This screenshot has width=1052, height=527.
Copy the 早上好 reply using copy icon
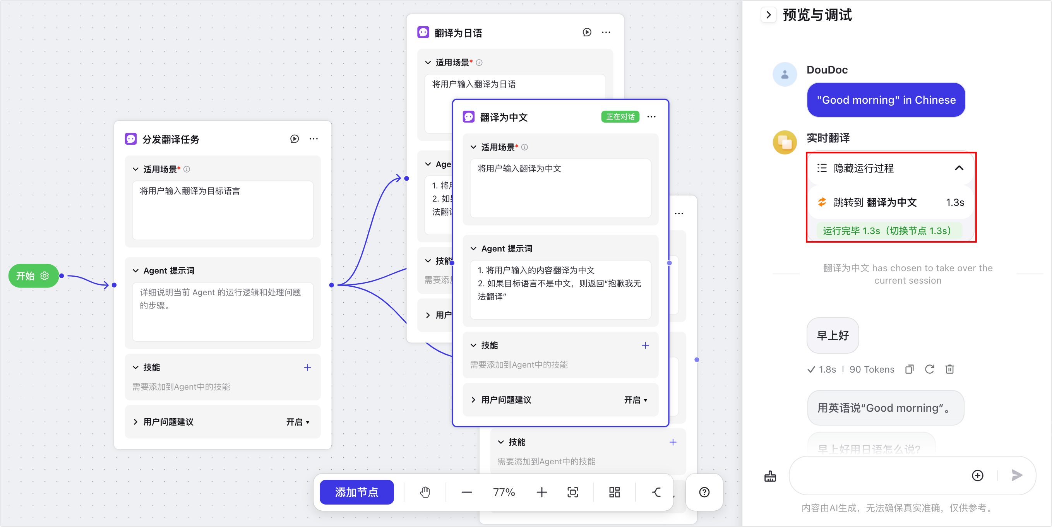909,369
